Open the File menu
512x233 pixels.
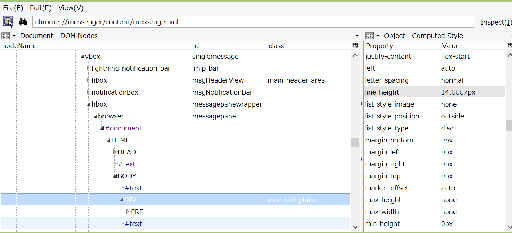pos(13,8)
